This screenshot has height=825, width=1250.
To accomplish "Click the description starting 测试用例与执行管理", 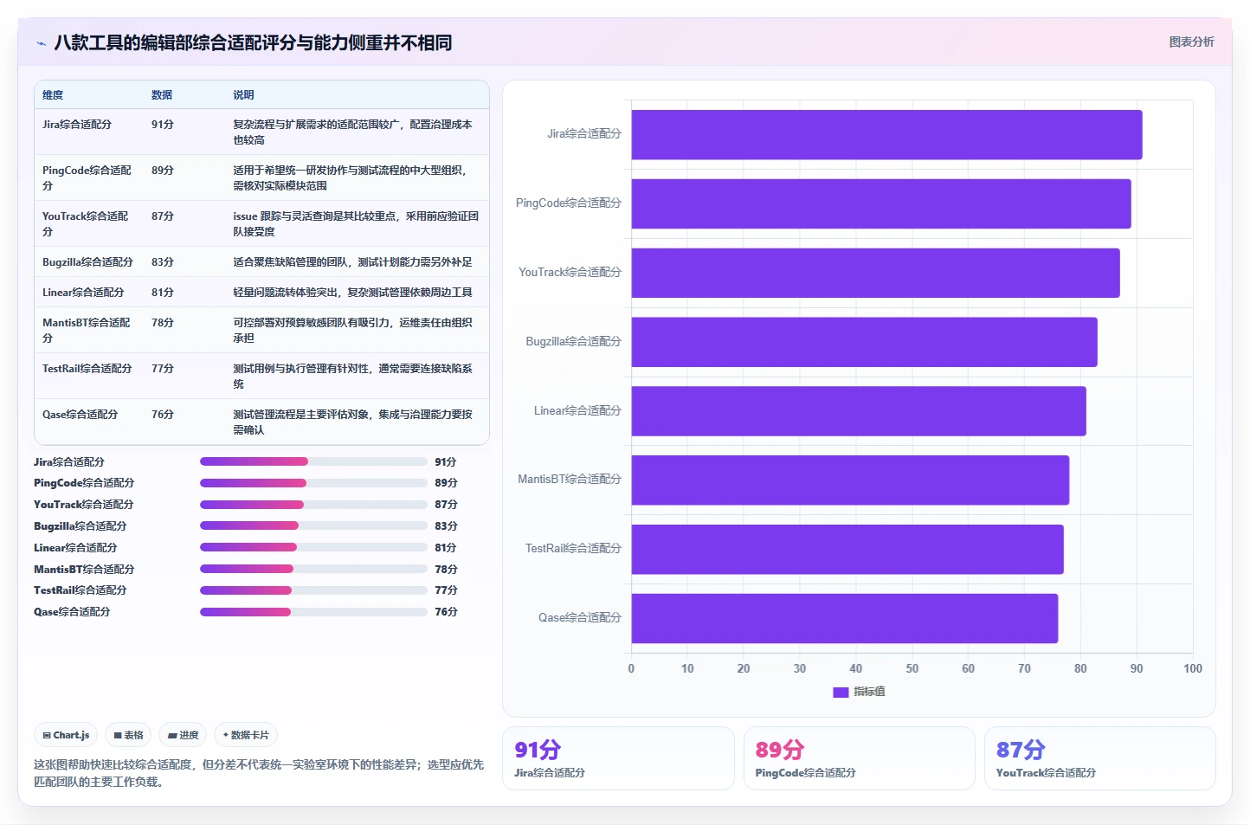I will [353, 376].
